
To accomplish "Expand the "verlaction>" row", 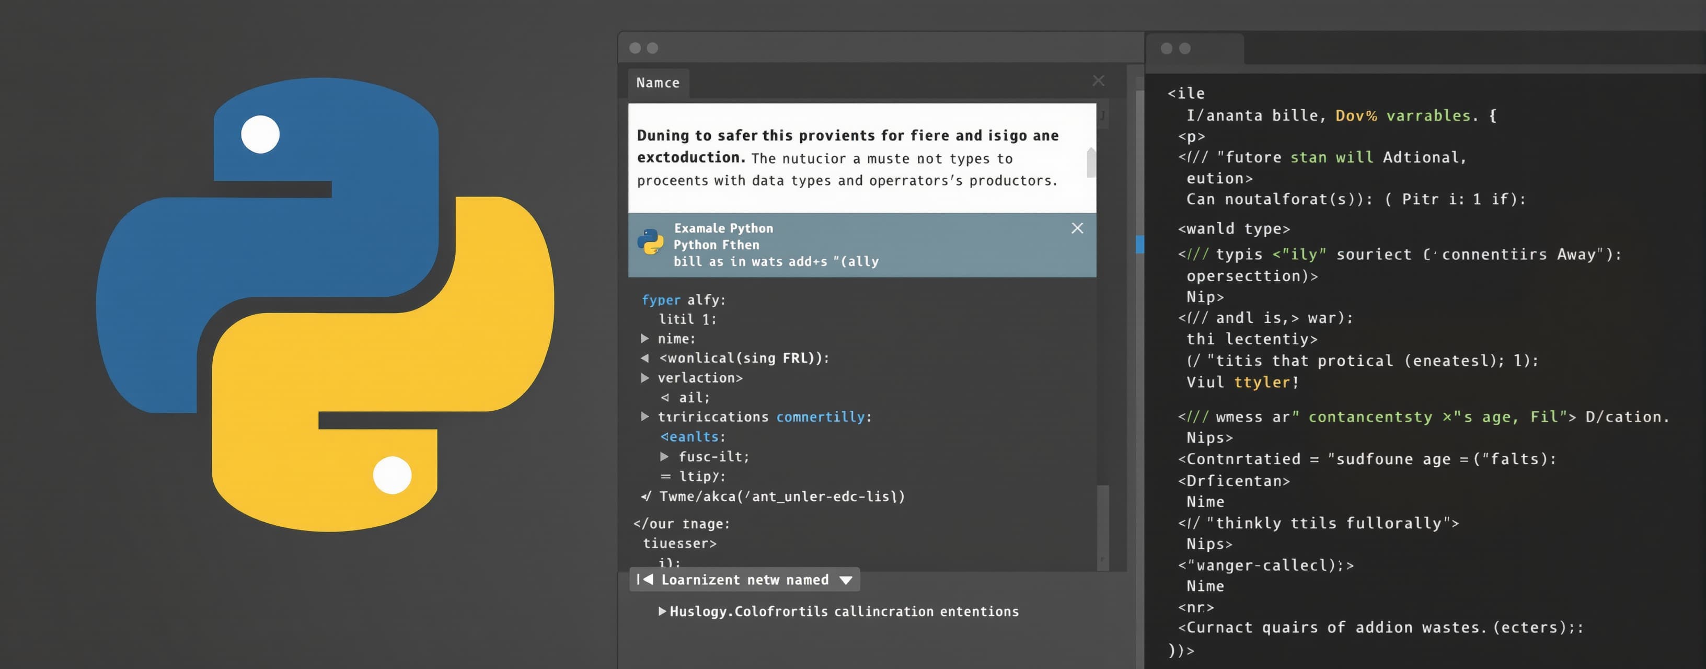I will click(644, 377).
